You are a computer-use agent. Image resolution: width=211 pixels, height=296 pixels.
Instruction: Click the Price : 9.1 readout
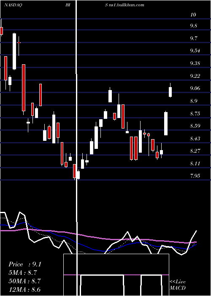(24, 264)
